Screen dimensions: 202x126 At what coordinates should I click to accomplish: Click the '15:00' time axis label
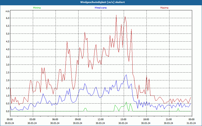123,119
